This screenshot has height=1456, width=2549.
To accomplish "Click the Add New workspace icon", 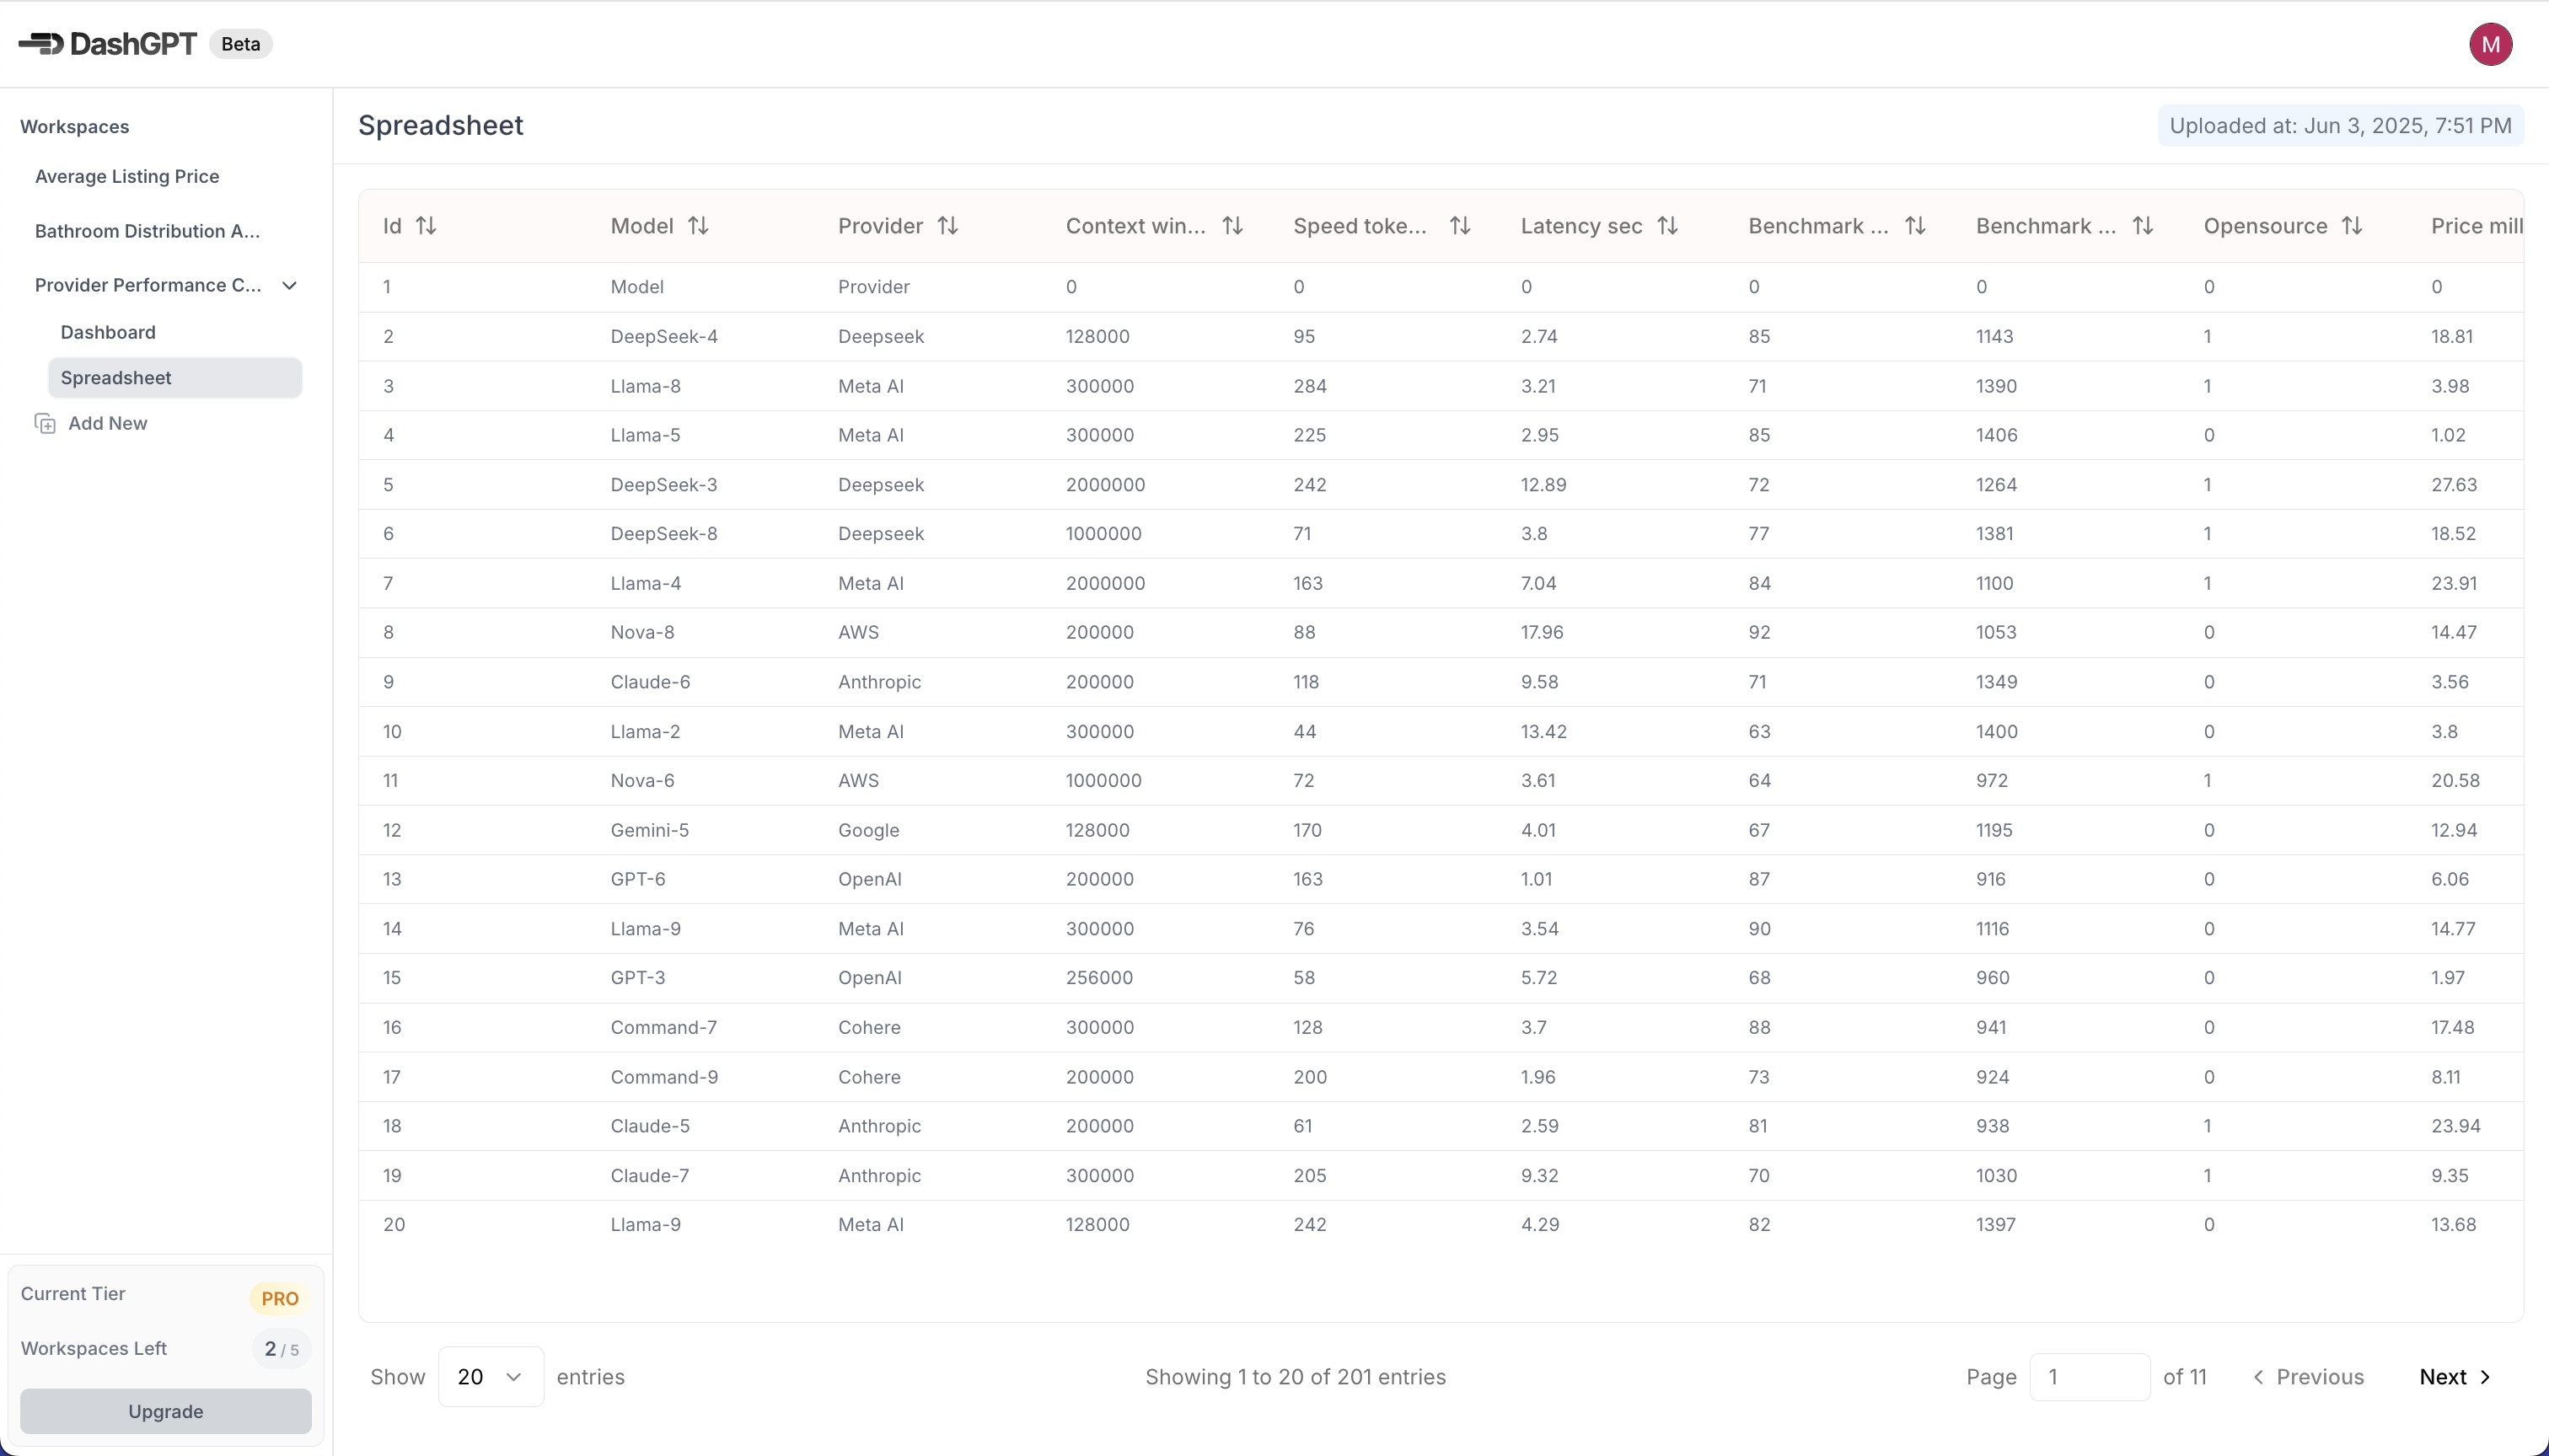I will point(45,423).
